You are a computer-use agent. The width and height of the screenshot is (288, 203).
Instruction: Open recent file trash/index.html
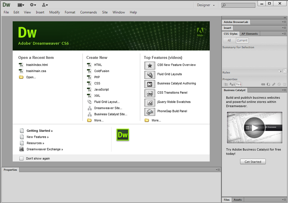(x=37, y=65)
